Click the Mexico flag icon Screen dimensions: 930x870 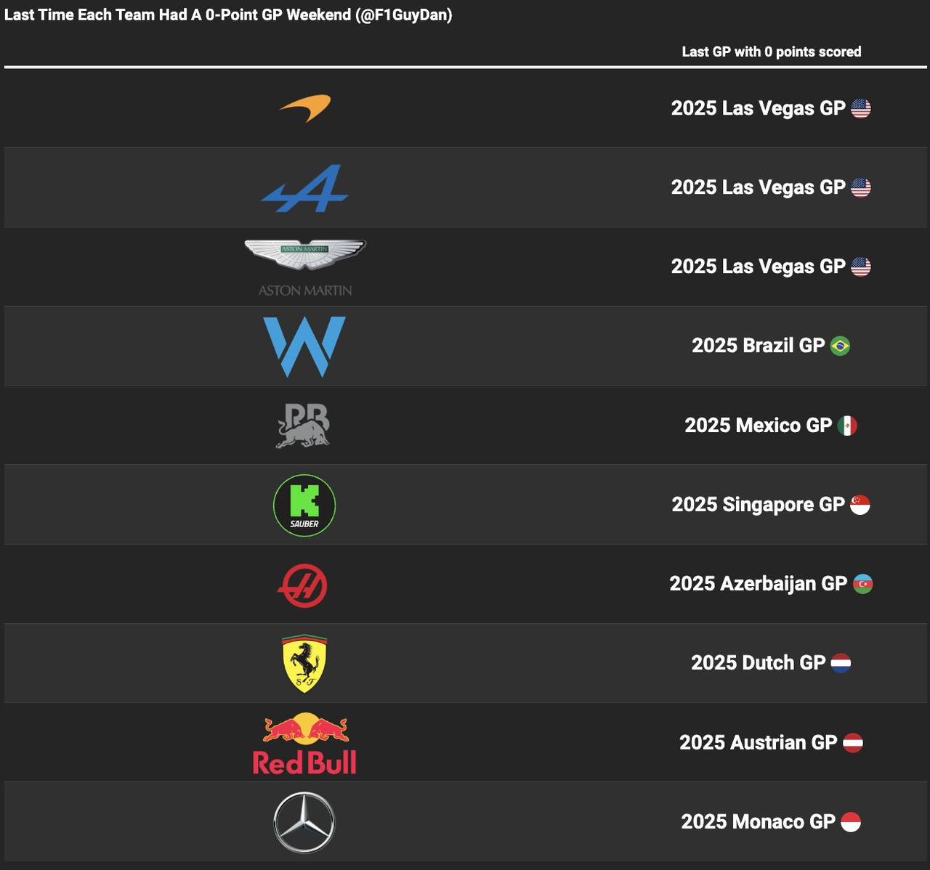847,426
